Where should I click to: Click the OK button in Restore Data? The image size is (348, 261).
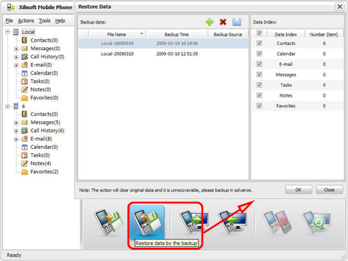point(299,189)
